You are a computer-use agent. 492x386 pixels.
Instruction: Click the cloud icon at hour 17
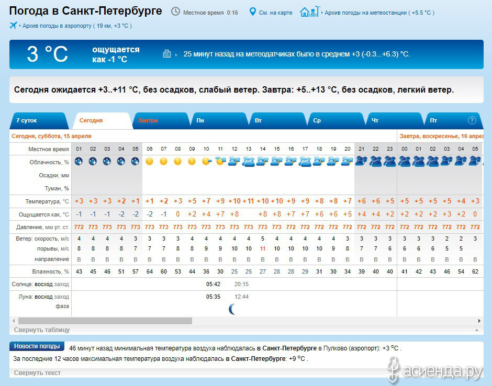[305, 162]
